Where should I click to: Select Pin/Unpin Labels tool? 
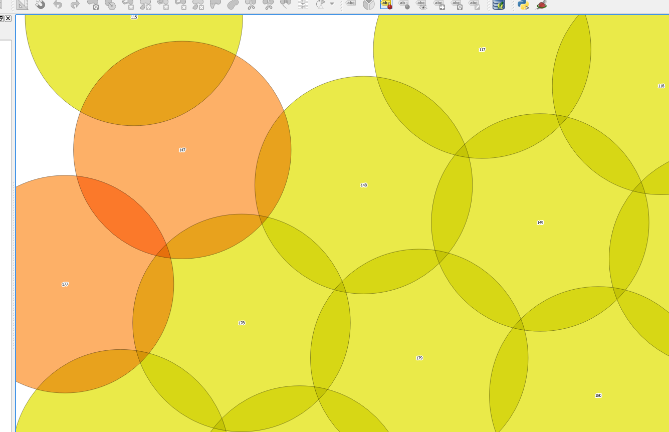404,5
